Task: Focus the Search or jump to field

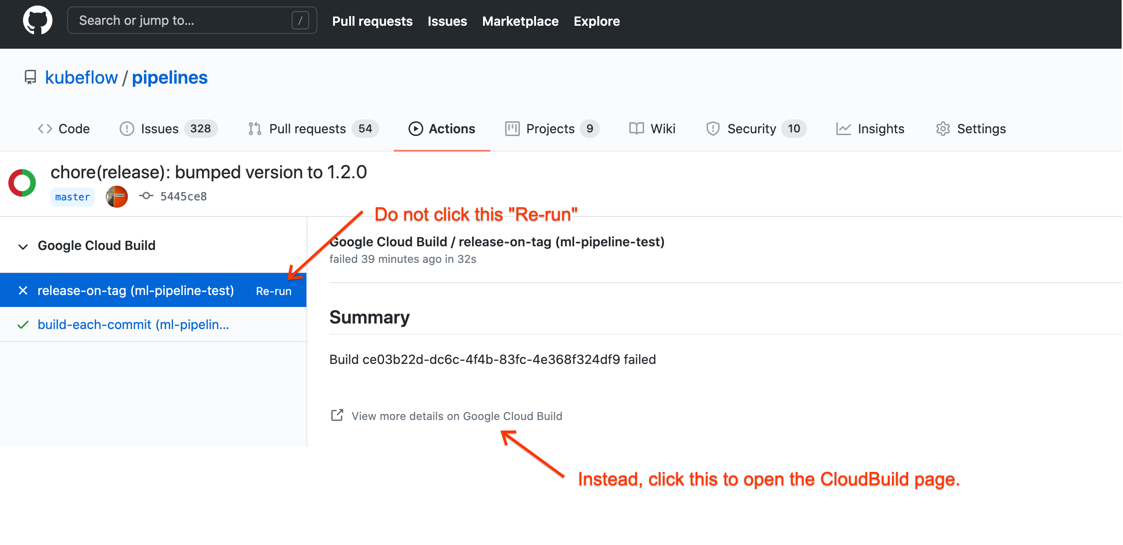Action: [x=192, y=20]
